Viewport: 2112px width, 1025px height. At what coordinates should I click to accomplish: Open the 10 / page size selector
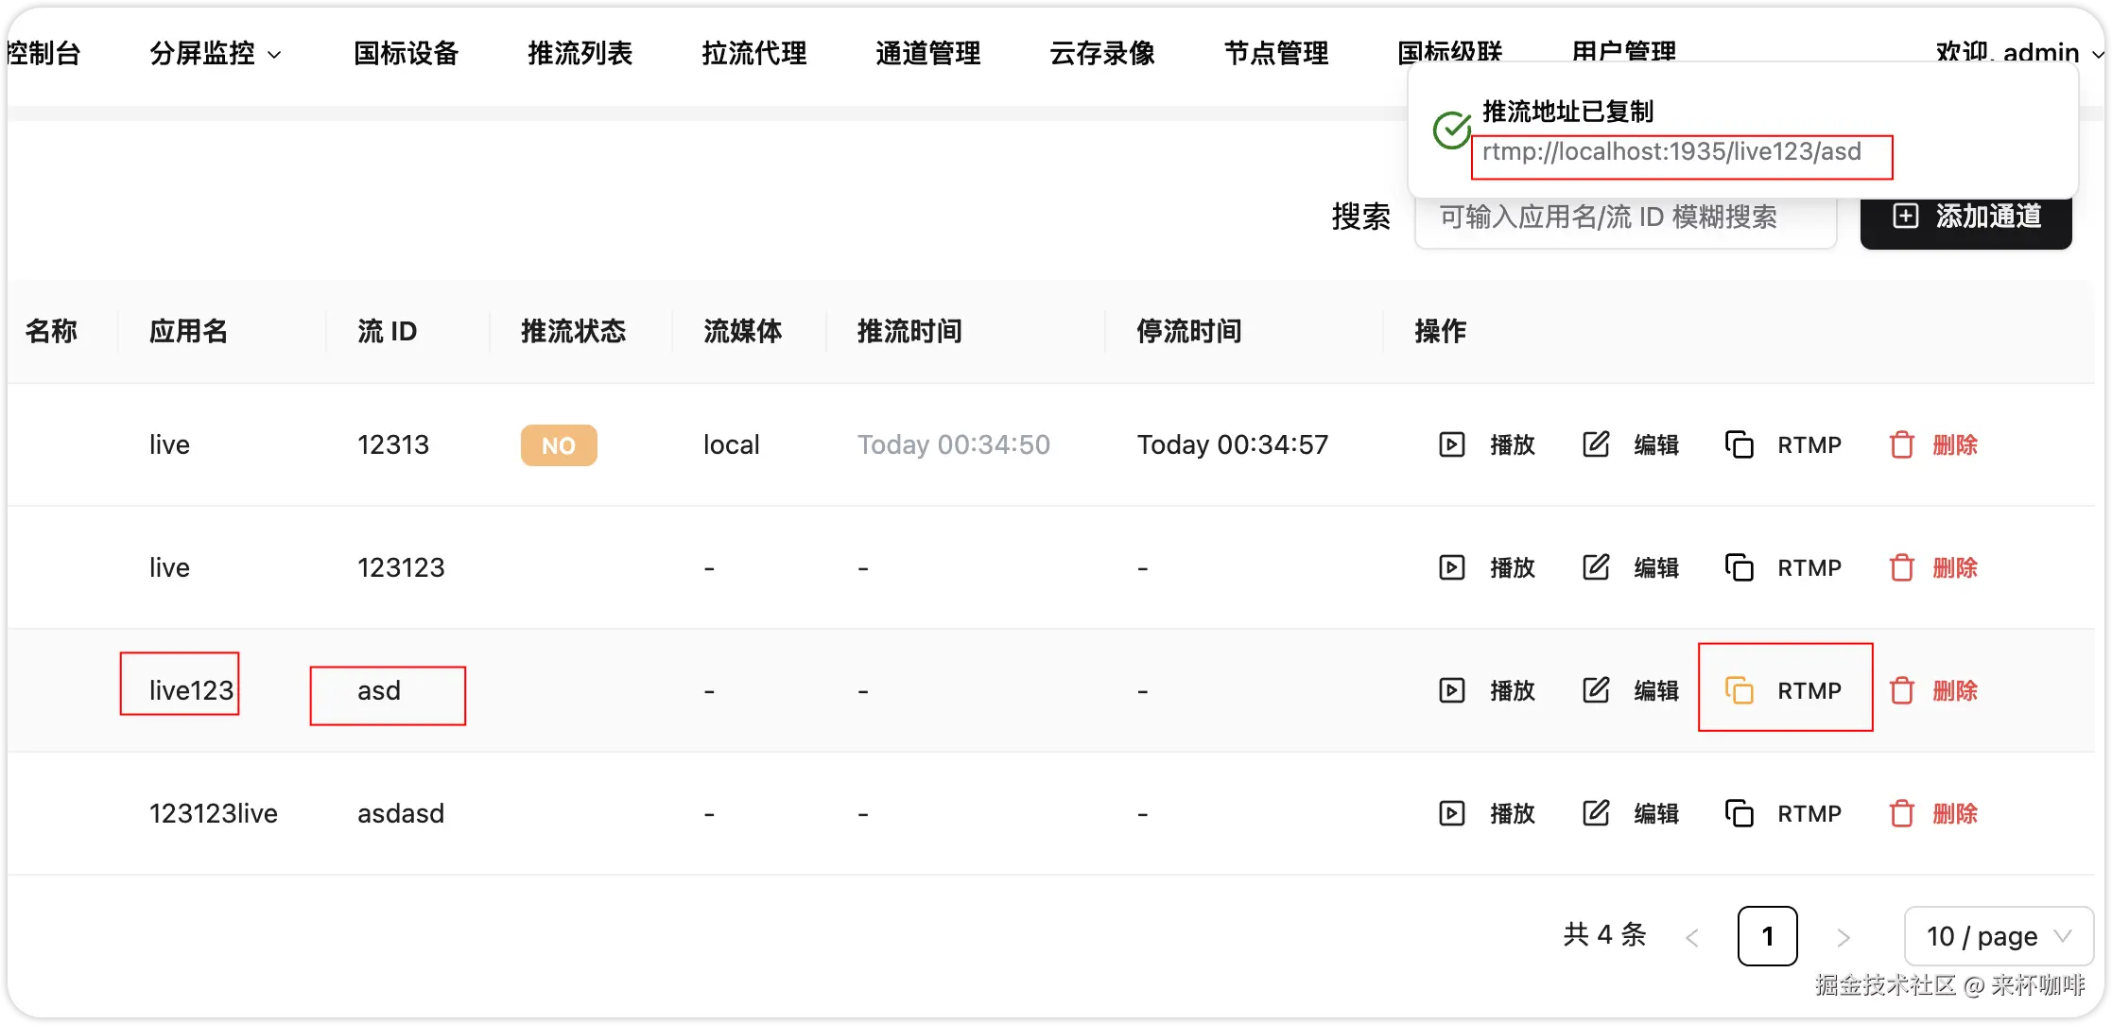point(1998,936)
